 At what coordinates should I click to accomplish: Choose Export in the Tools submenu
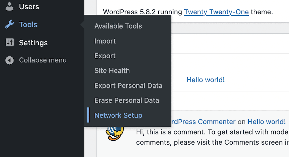pos(105,56)
